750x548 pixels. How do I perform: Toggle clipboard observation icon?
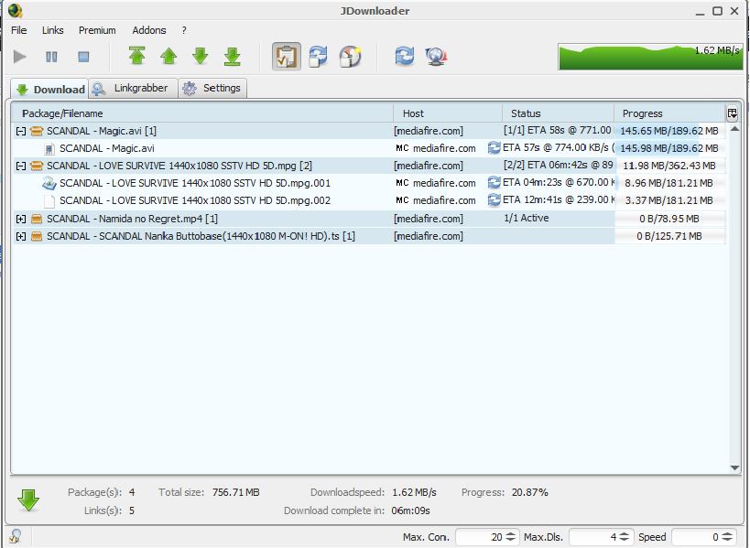click(287, 57)
